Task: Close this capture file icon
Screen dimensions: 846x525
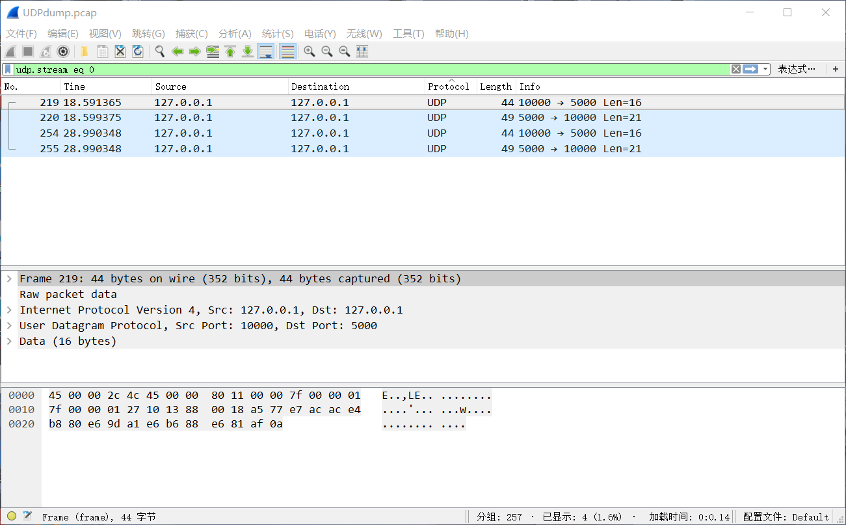Action: pos(120,51)
